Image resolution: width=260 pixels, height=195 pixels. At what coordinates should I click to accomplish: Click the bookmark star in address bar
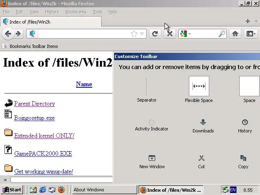click(x=134, y=34)
